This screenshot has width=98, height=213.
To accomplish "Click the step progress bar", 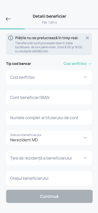I will coord(49,29).
